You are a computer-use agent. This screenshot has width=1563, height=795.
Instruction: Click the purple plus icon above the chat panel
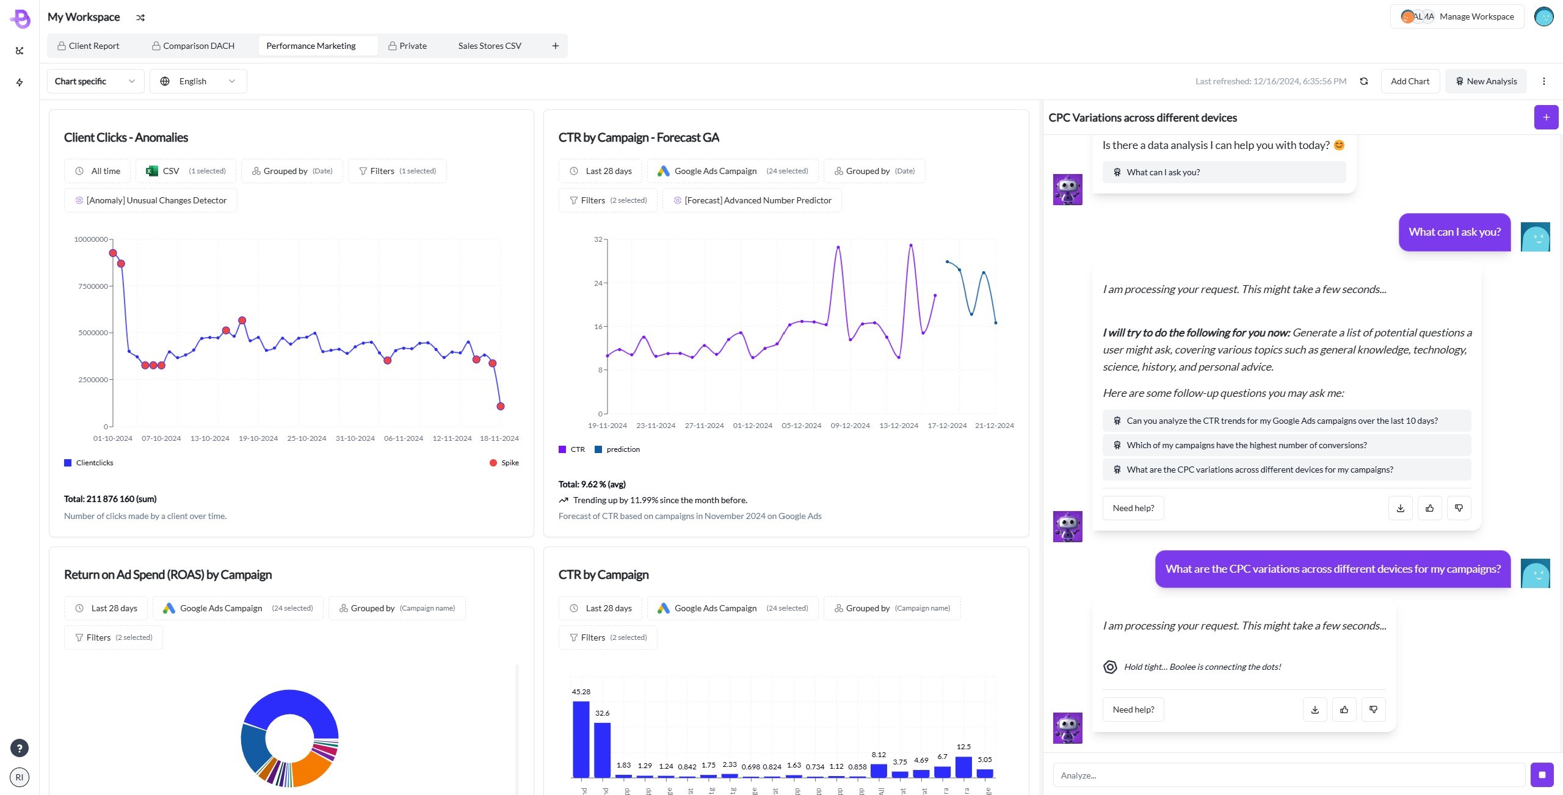coord(1546,117)
